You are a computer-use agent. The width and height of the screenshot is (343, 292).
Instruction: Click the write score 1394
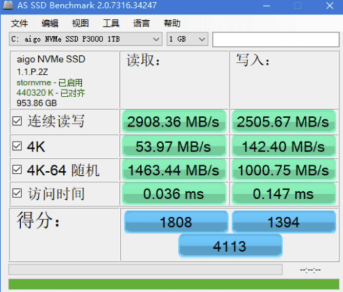284,222
